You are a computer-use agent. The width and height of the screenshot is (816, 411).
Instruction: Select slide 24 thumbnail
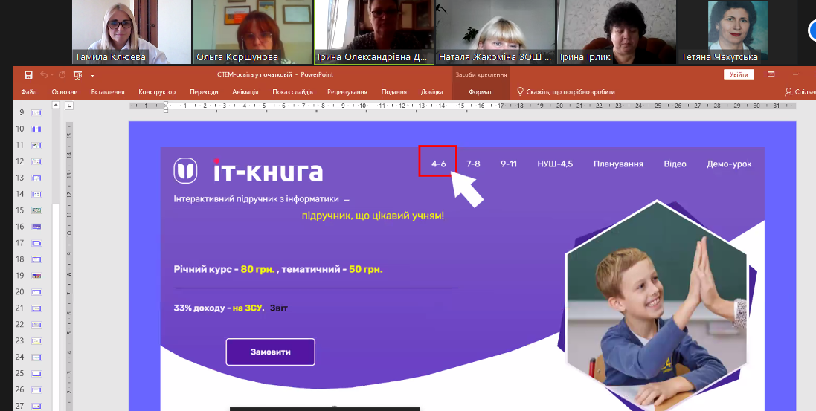pyautogui.click(x=36, y=357)
